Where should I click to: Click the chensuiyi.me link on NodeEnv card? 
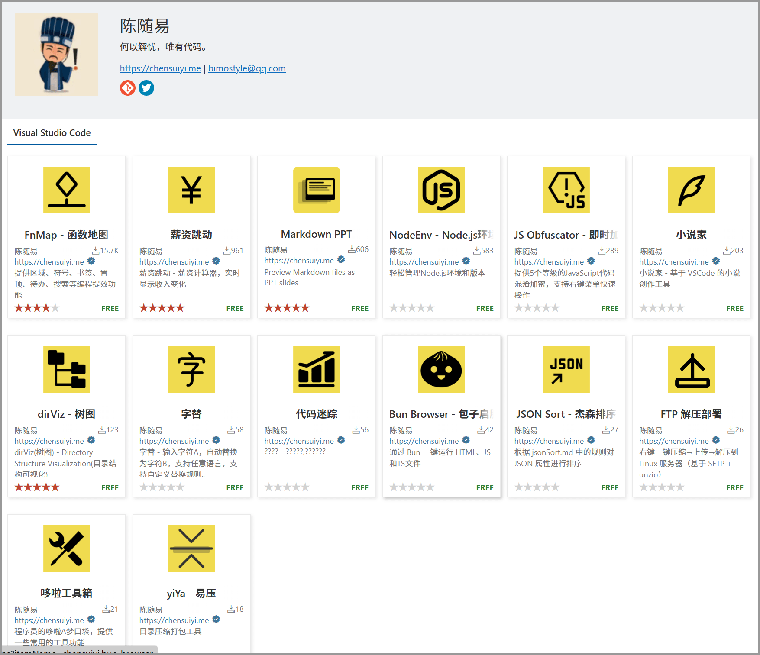click(424, 262)
